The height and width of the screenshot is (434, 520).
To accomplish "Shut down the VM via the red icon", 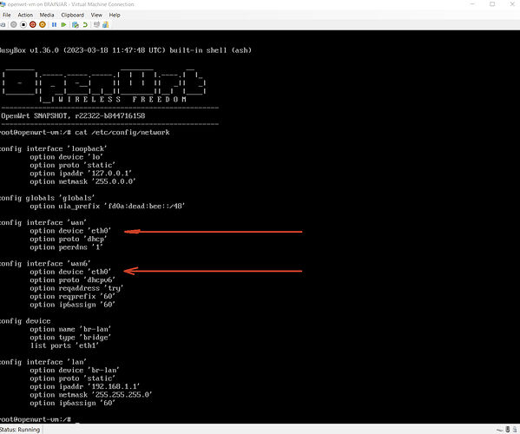I will [33, 24].
